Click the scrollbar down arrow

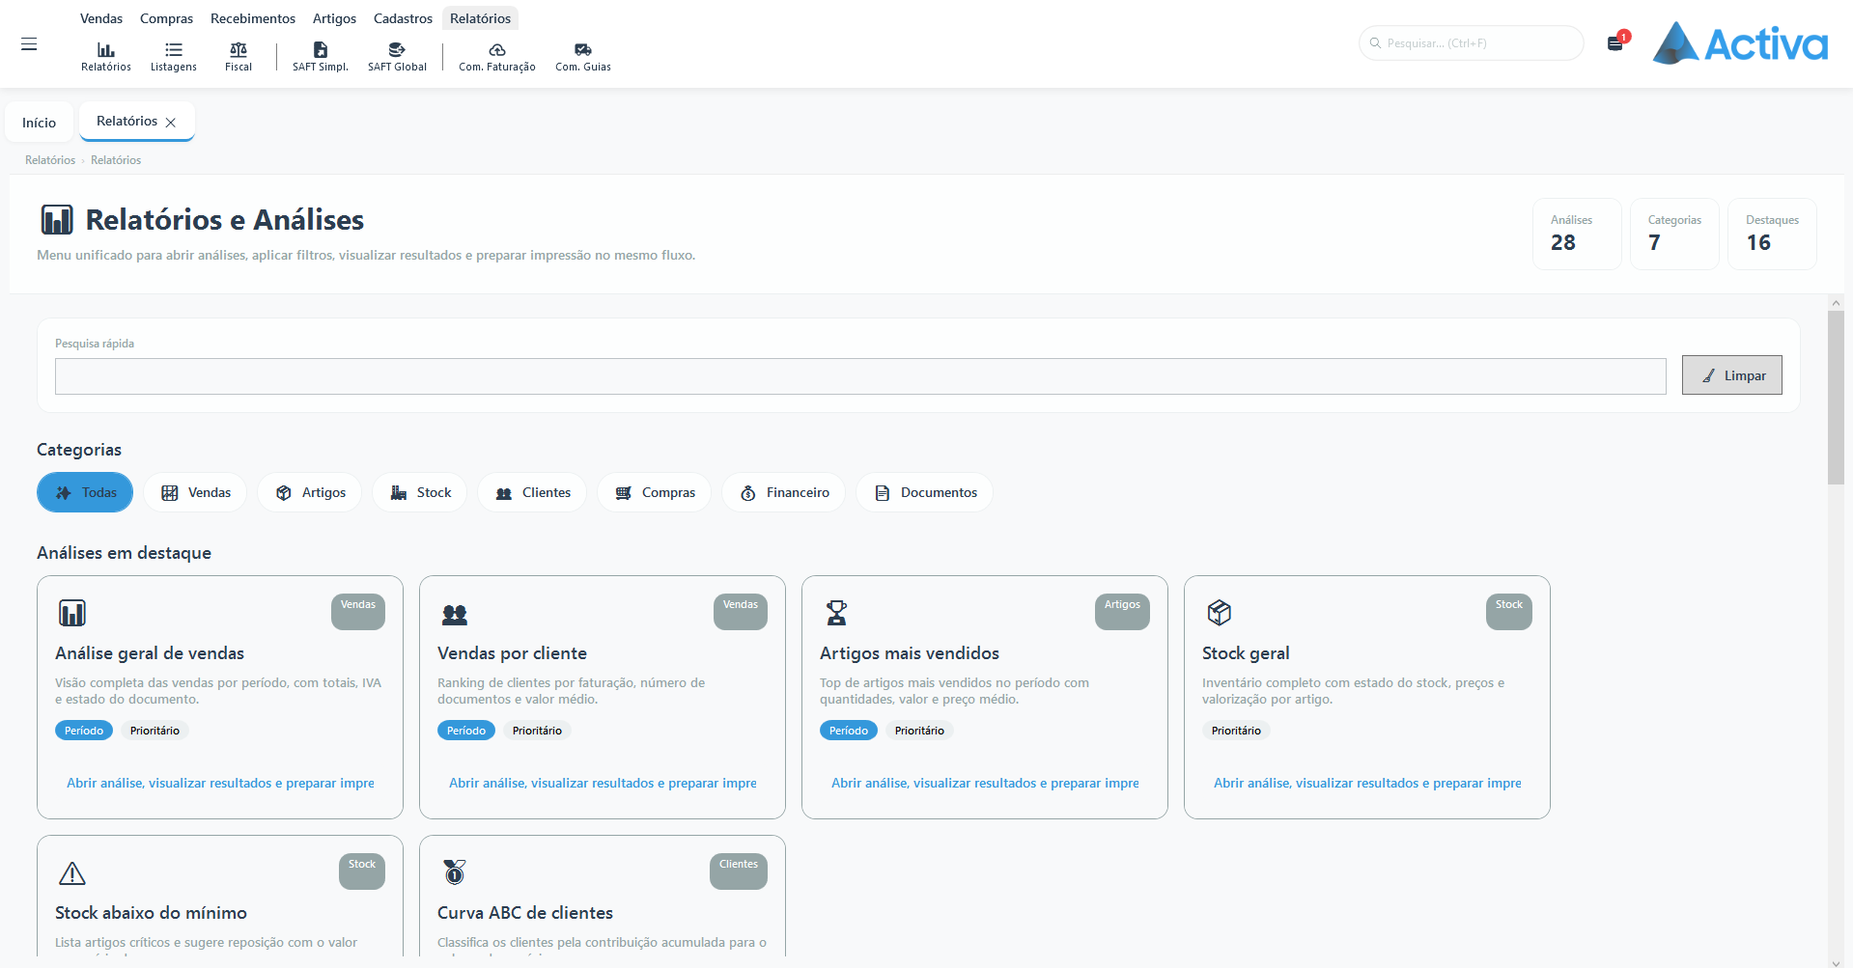(x=1836, y=962)
